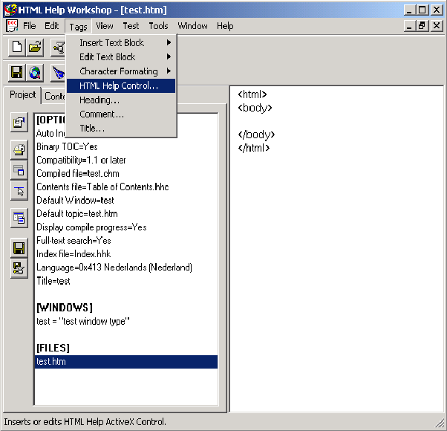The width and height of the screenshot is (447, 431).
Task: Click the Add/Modify window definitions icon
Action: pos(19,171)
